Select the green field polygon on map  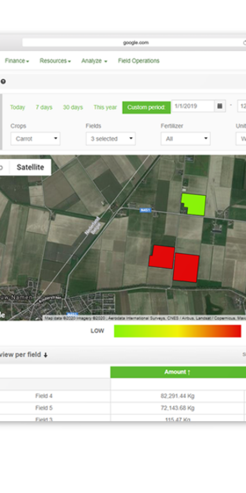(193, 204)
